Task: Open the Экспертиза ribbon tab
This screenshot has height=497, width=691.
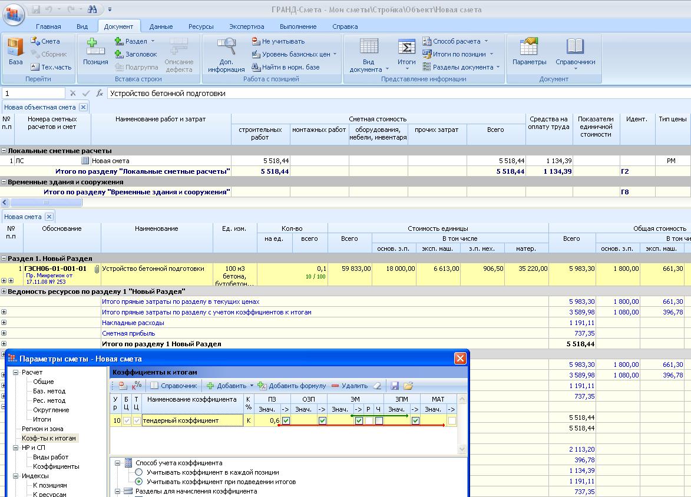Action: click(246, 26)
